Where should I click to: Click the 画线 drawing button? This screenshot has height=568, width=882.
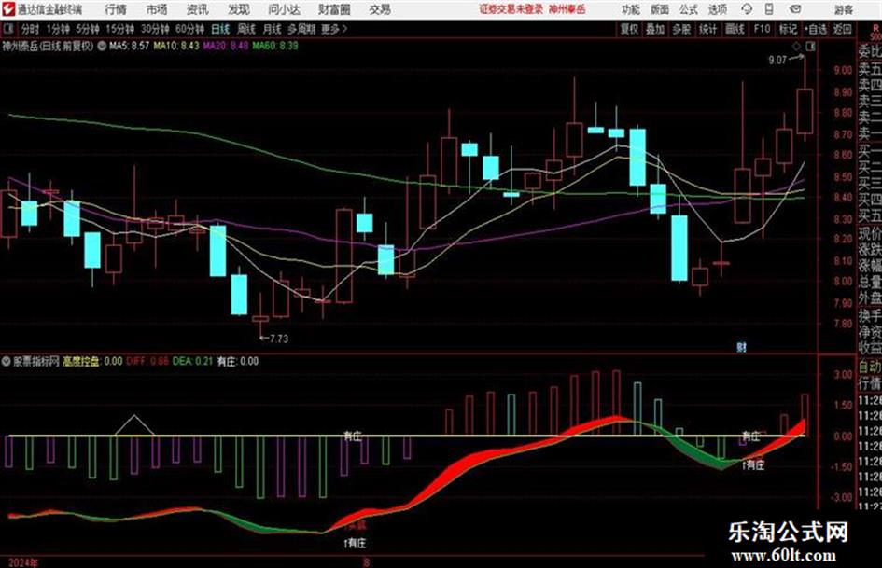tap(735, 29)
